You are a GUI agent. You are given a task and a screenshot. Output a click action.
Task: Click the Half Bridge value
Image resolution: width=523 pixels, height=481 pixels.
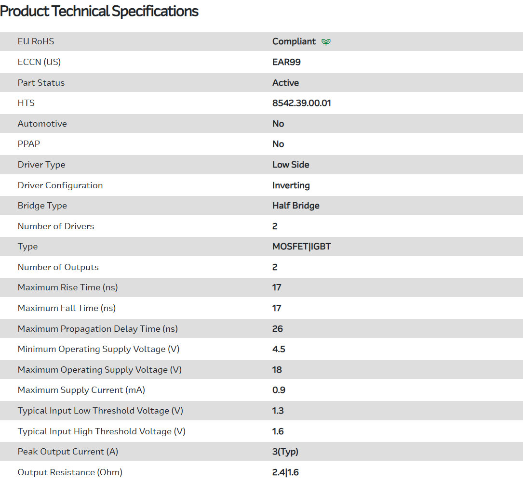[x=295, y=206]
